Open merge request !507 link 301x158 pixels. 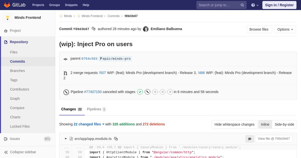pyautogui.click(x=102, y=73)
